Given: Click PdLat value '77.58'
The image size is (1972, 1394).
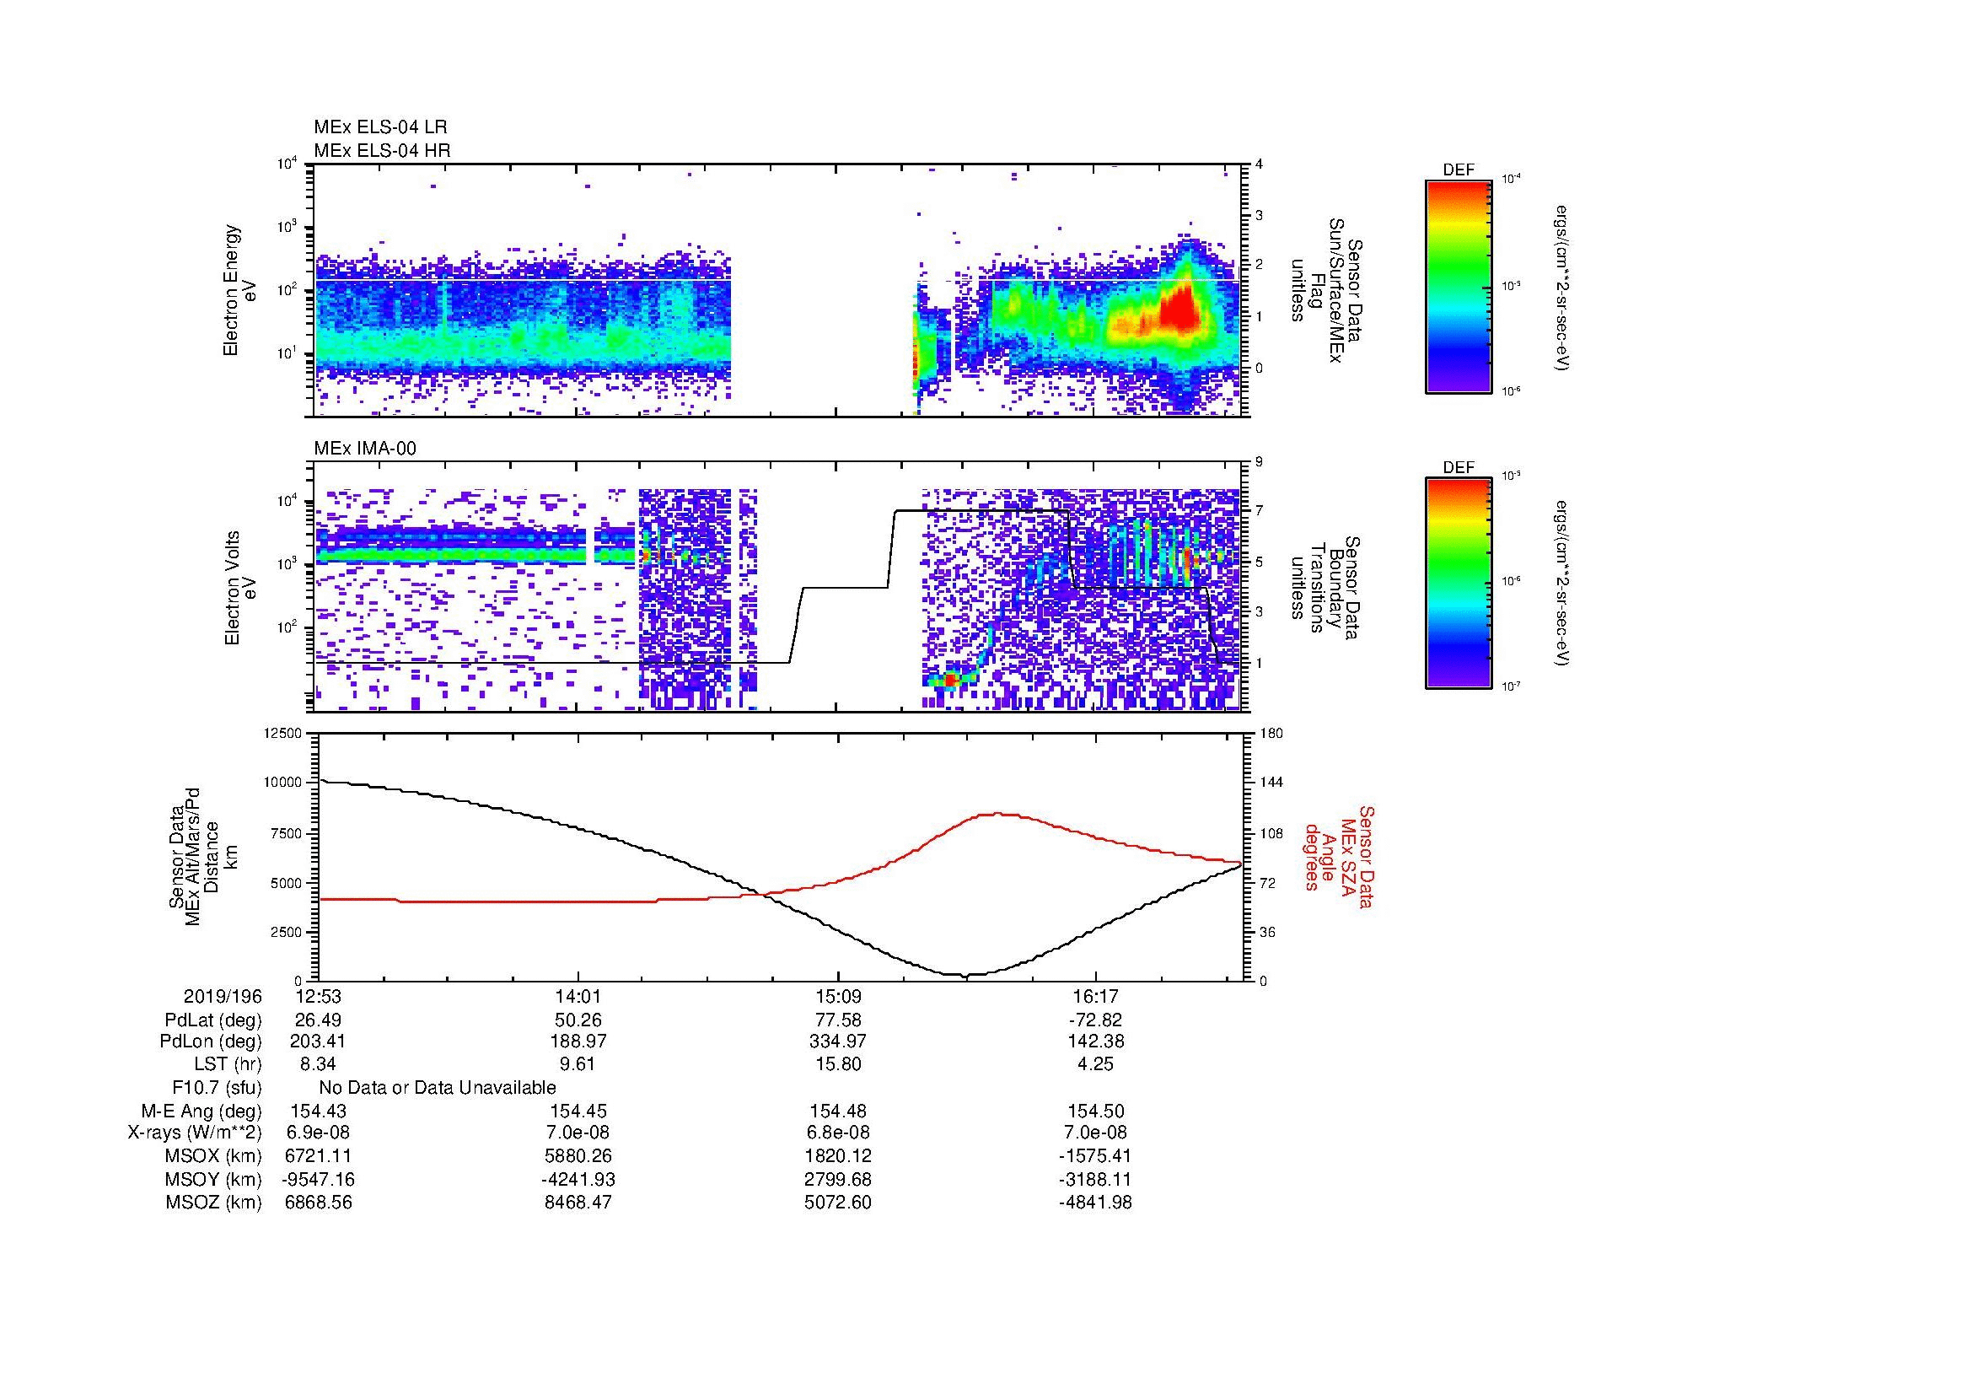Looking at the screenshot, I should tap(837, 1020).
